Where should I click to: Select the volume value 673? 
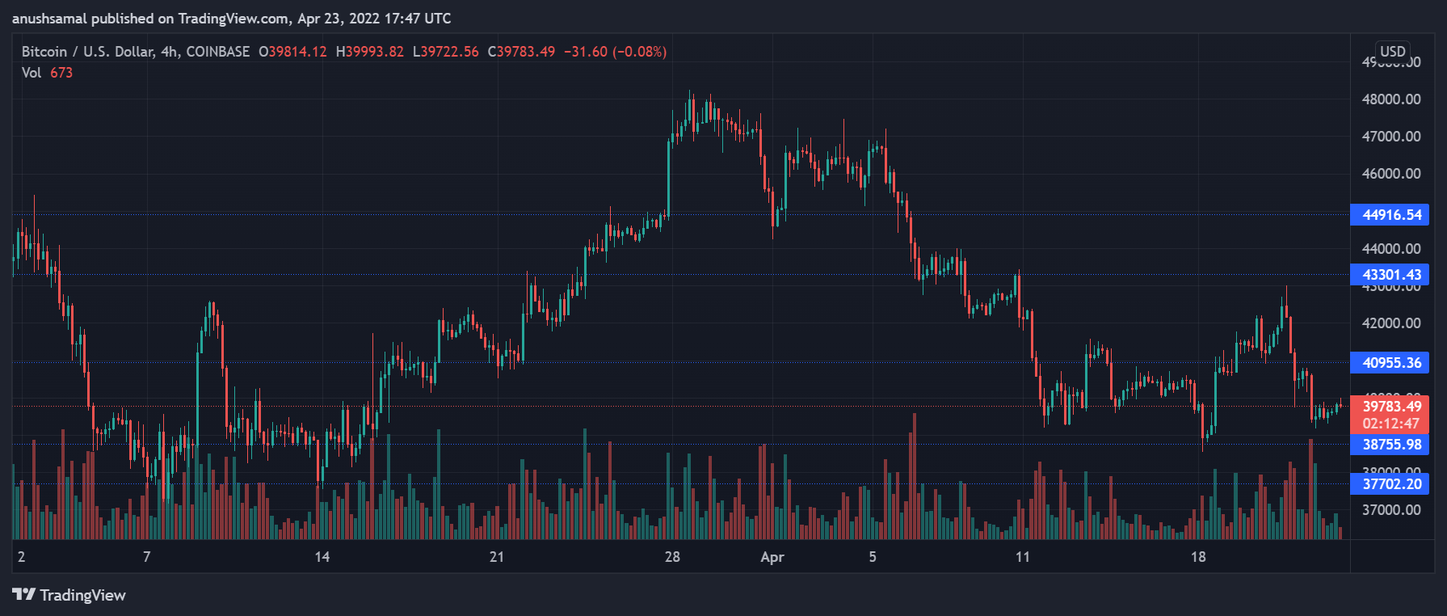(61, 73)
